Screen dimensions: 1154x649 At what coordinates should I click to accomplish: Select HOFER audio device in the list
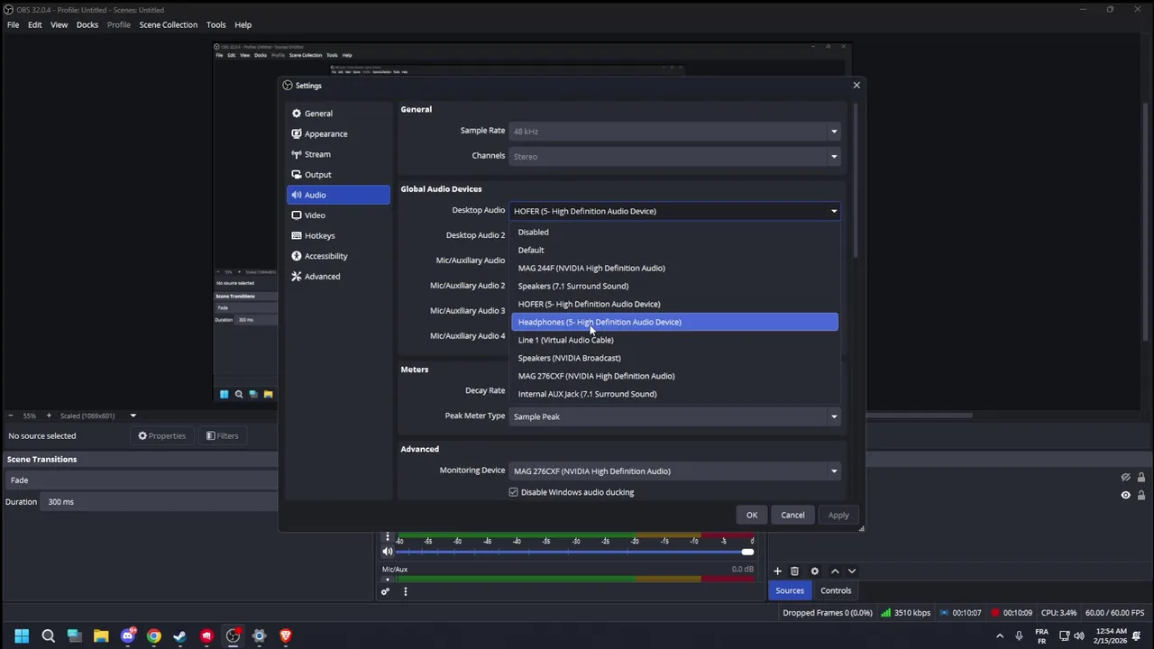pyautogui.click(x=674, y=304)
